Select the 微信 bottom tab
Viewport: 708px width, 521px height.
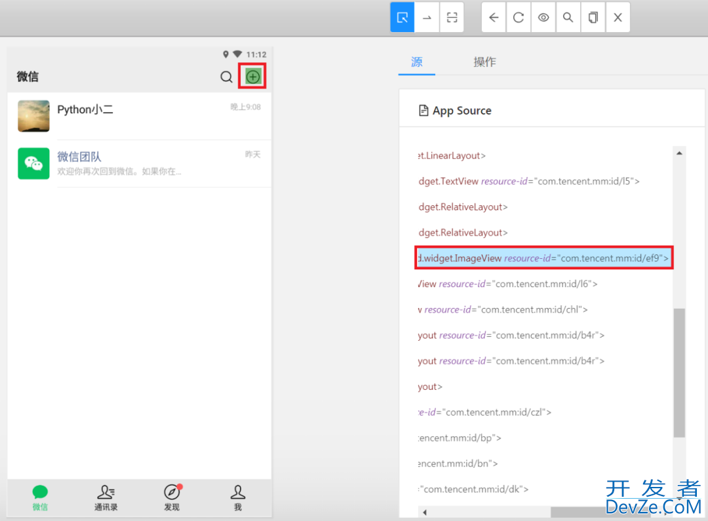tap(40, 497)
